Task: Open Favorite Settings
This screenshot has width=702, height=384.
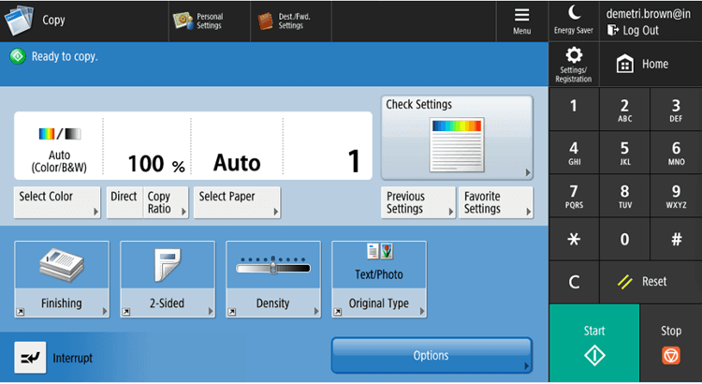Action: [496, 202]
